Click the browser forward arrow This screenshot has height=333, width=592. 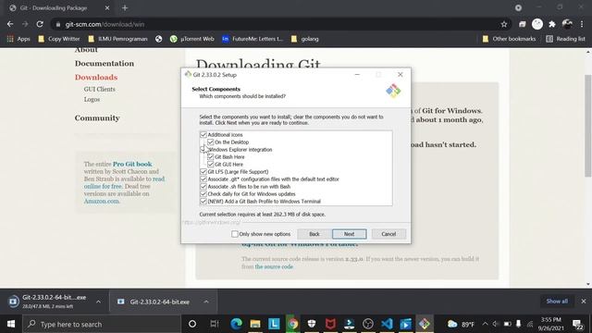(25, 24)
